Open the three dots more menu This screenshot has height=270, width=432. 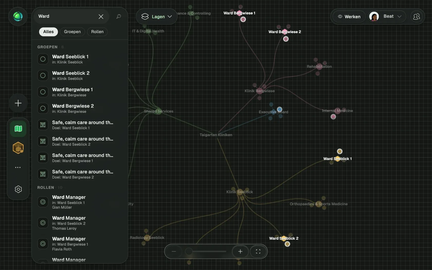pos(18,167)
